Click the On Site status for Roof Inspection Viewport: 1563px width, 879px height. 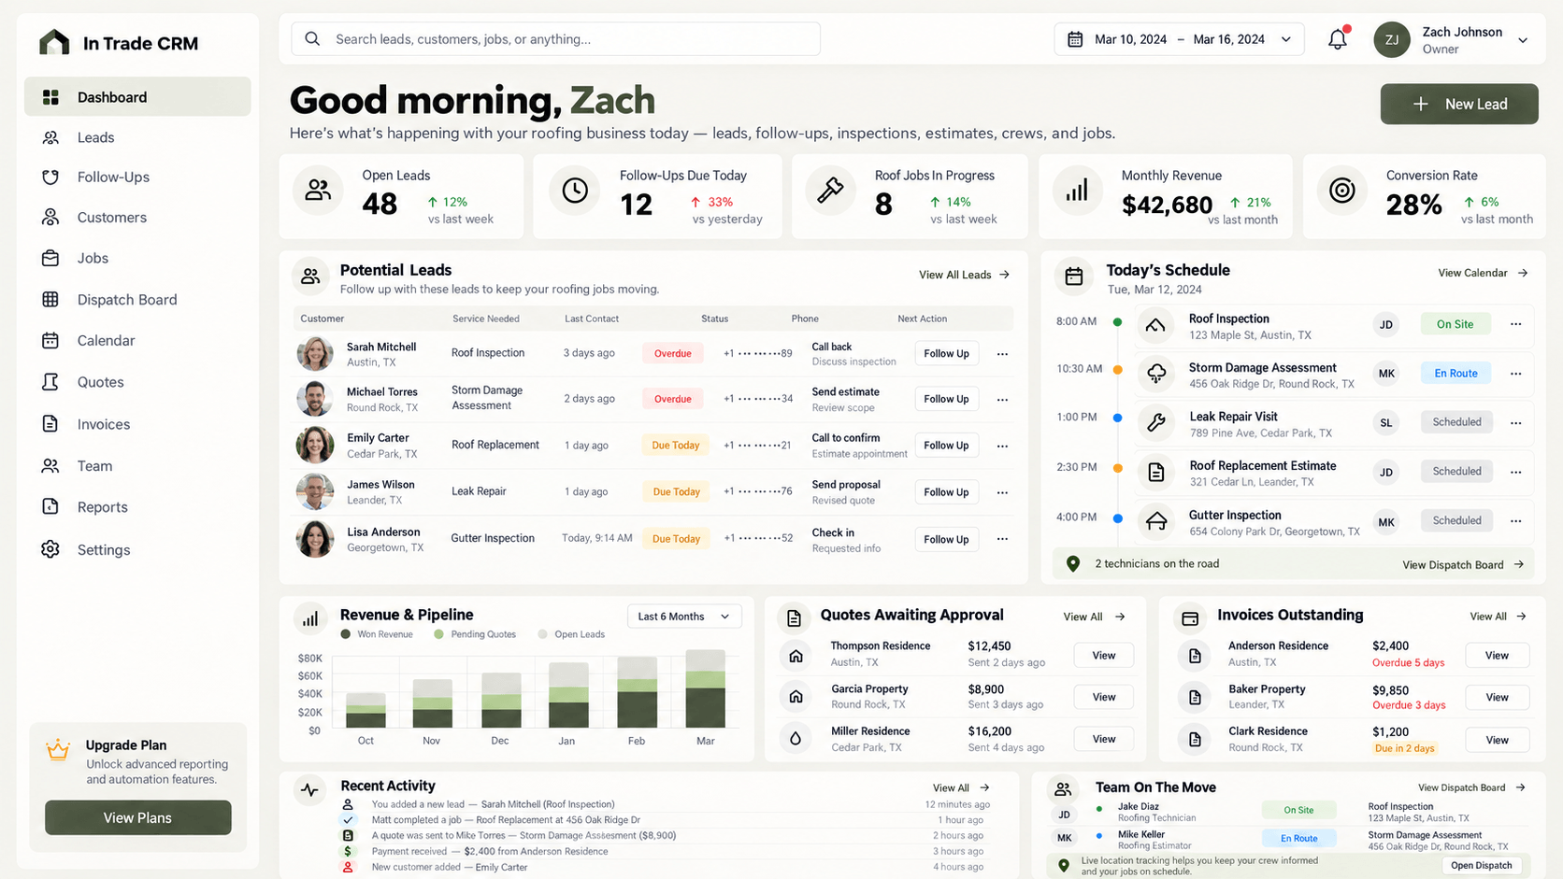tap(1455, 324)
